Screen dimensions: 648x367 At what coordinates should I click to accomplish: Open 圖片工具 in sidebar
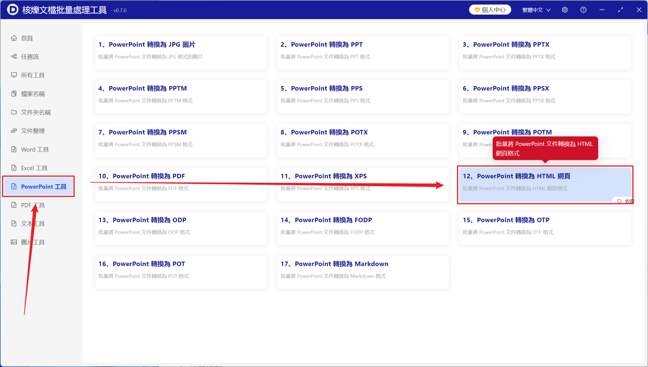point(38,242)
